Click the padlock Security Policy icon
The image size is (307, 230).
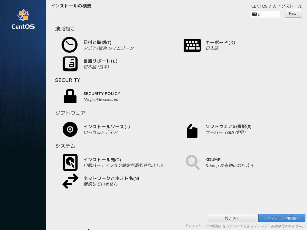click(x=70, y=96)
